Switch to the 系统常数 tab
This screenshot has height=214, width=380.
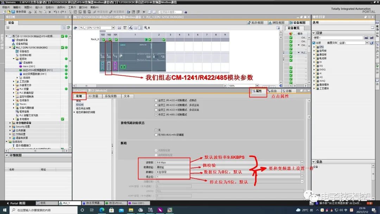pyautogui.click(x=111, y=96)
